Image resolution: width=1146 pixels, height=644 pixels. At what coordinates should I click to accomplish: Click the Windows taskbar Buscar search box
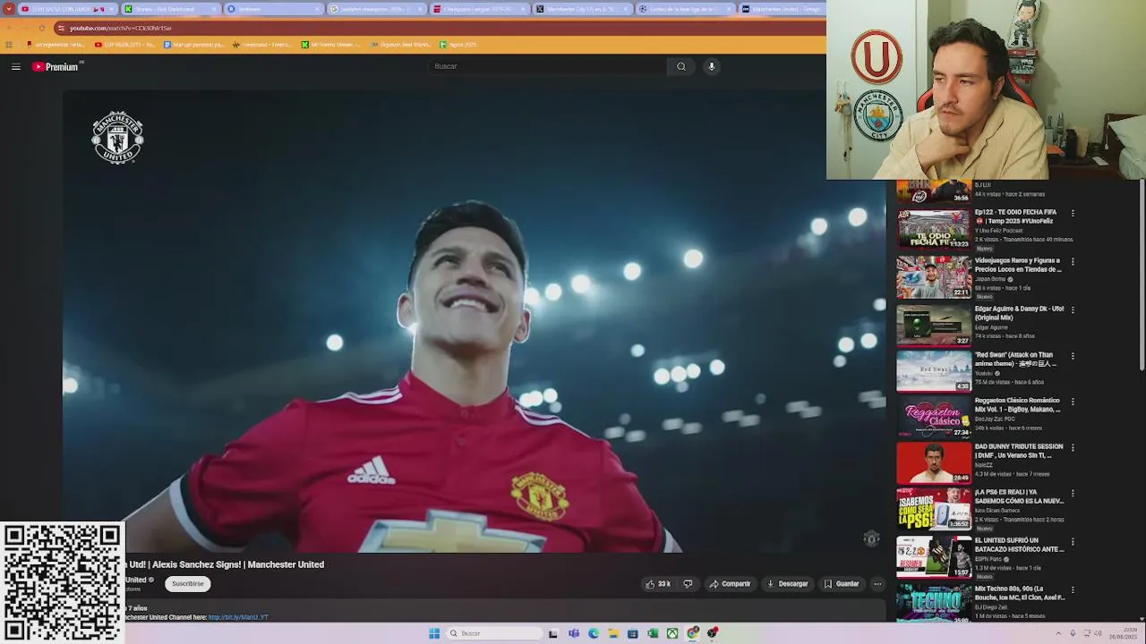(x=493, y=633)
